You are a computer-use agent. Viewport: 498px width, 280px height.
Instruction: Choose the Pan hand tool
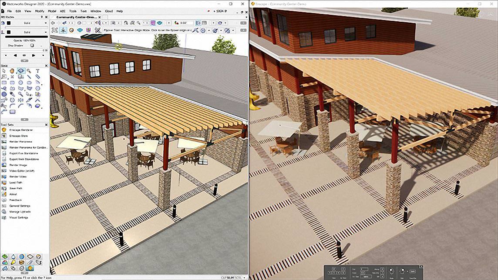click(x=12, y=71)
